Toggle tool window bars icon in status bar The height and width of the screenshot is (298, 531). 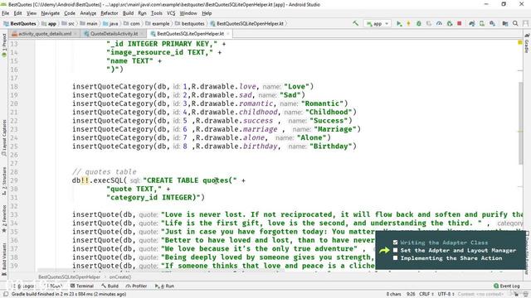[6, 294]
